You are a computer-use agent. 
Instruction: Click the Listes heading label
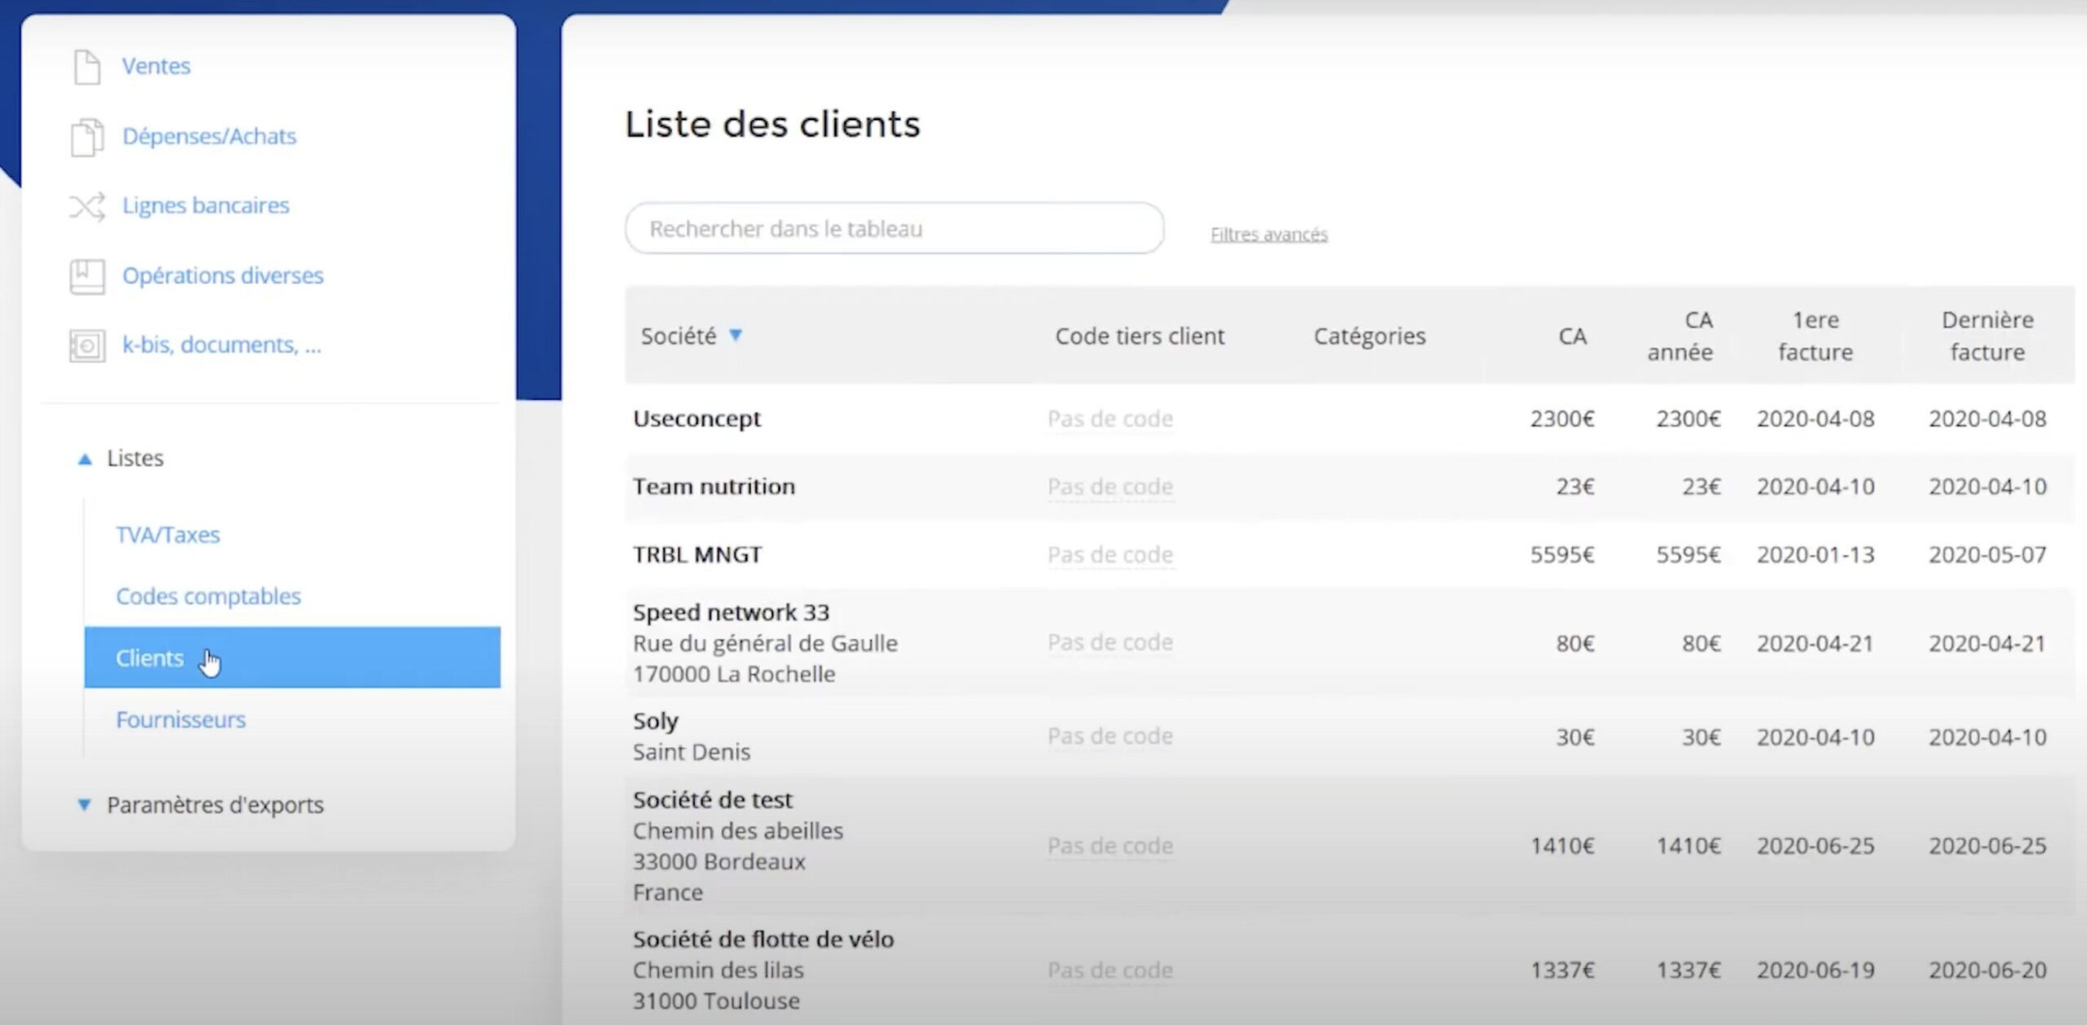[x=135, y=458]
